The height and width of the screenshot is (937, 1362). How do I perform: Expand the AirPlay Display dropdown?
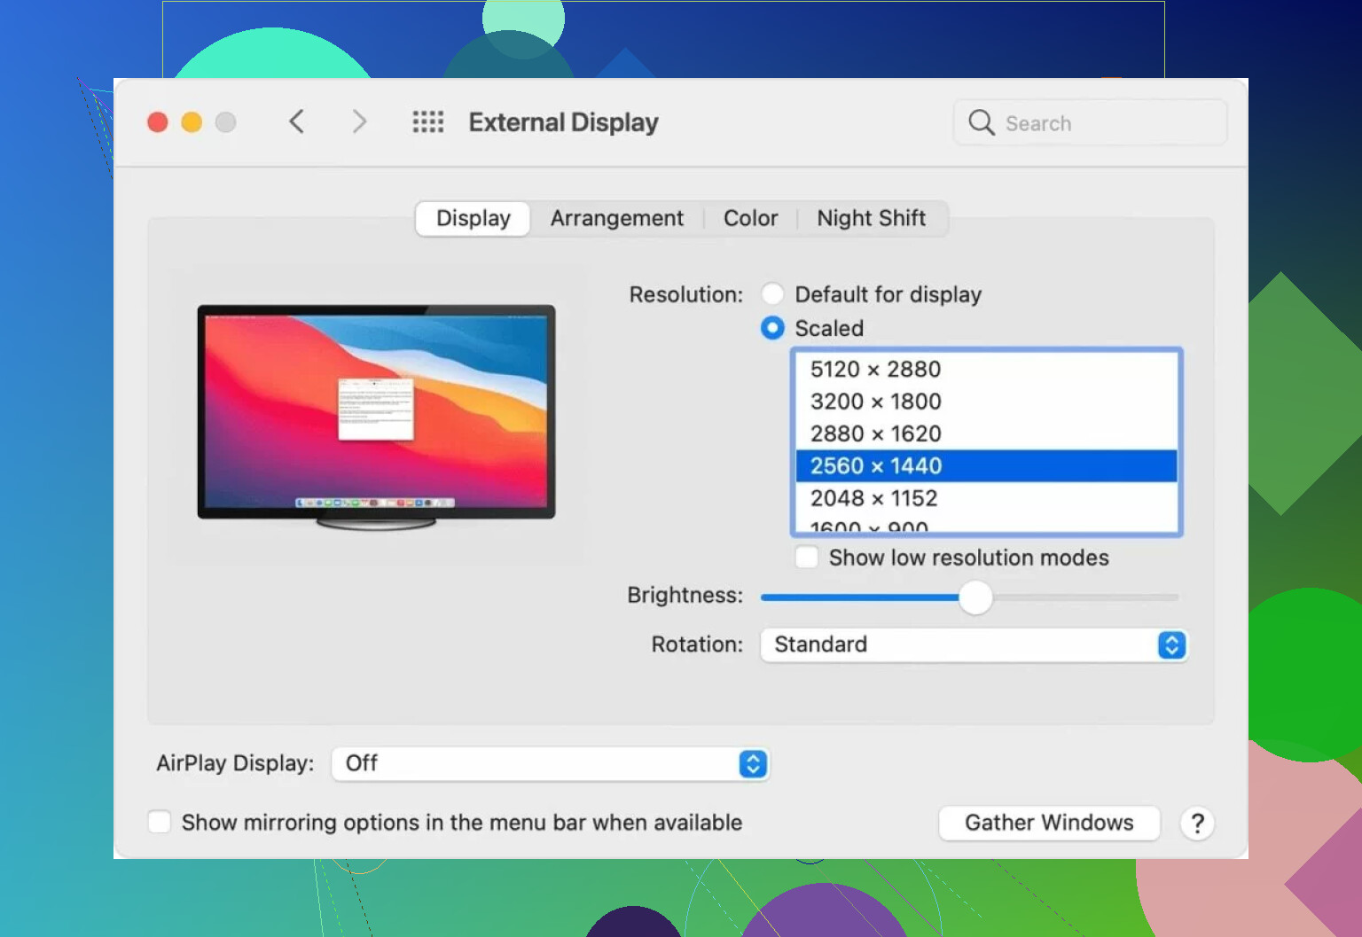[x=550, y=763]
